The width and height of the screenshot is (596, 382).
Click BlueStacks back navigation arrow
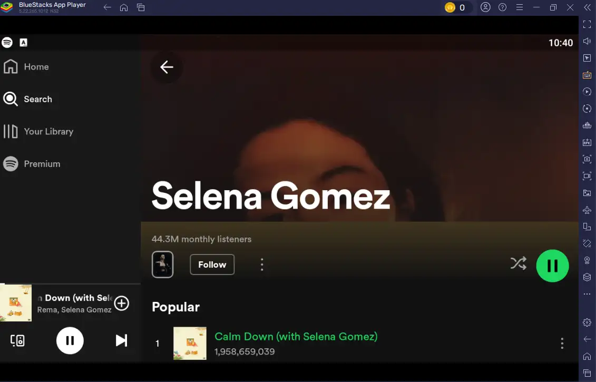(107, 7)
